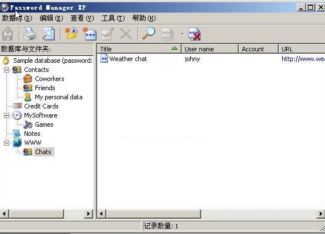Image resolution: width=325 pixels, height=234 pixels.
Task: Click folder tree scrollbar left arrow
Action: click(5, 213)
